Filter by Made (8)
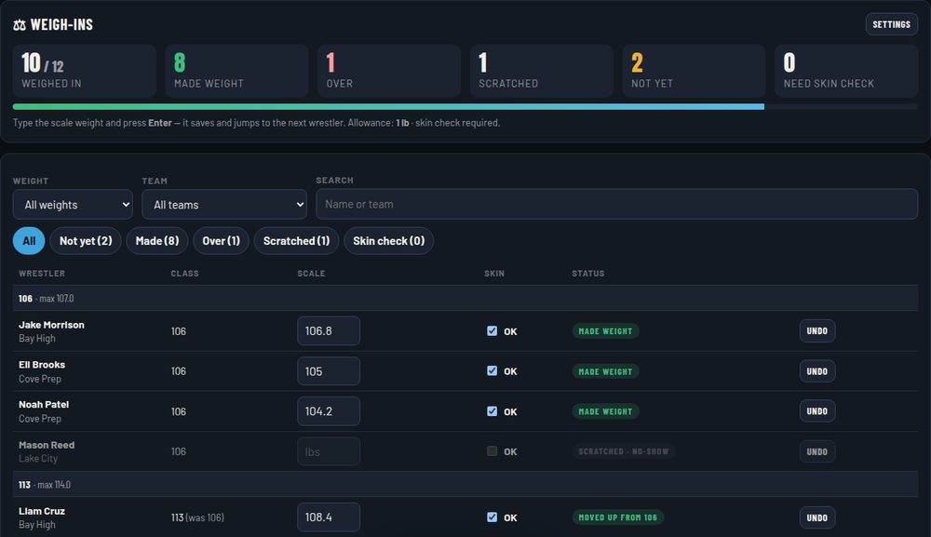Viewport: 931px width, 537px height. tap(156, 241)
